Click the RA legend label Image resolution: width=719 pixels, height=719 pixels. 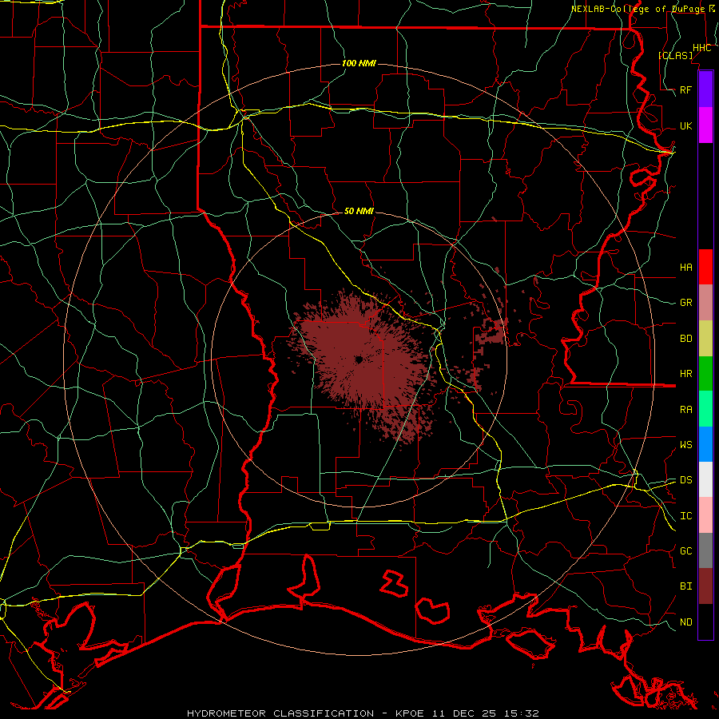[x=685, y=410]
